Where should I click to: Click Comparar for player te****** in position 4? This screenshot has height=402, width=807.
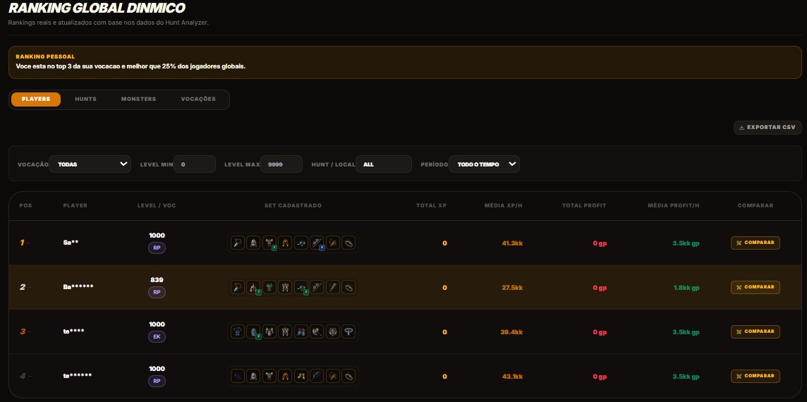pyautogui.click(x=755, y=376)
